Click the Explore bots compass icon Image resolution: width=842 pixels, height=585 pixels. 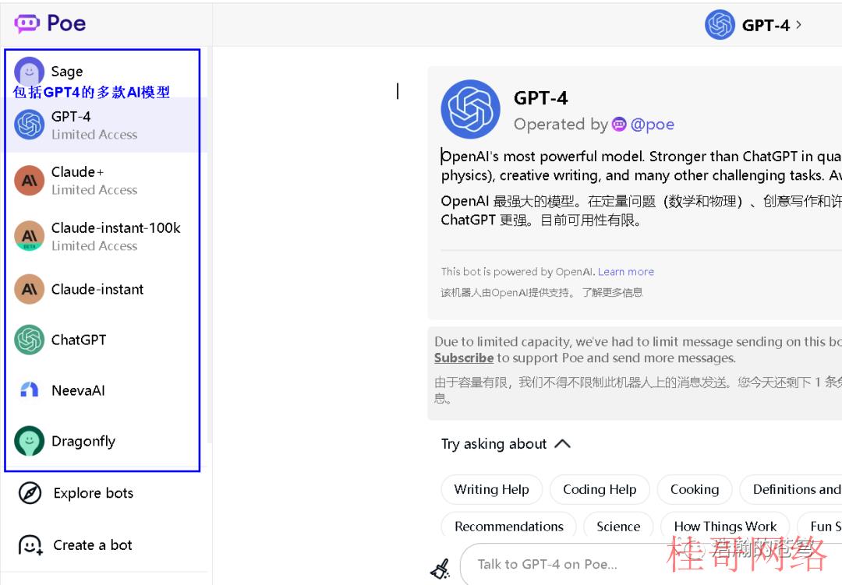(x=30, y=492)
